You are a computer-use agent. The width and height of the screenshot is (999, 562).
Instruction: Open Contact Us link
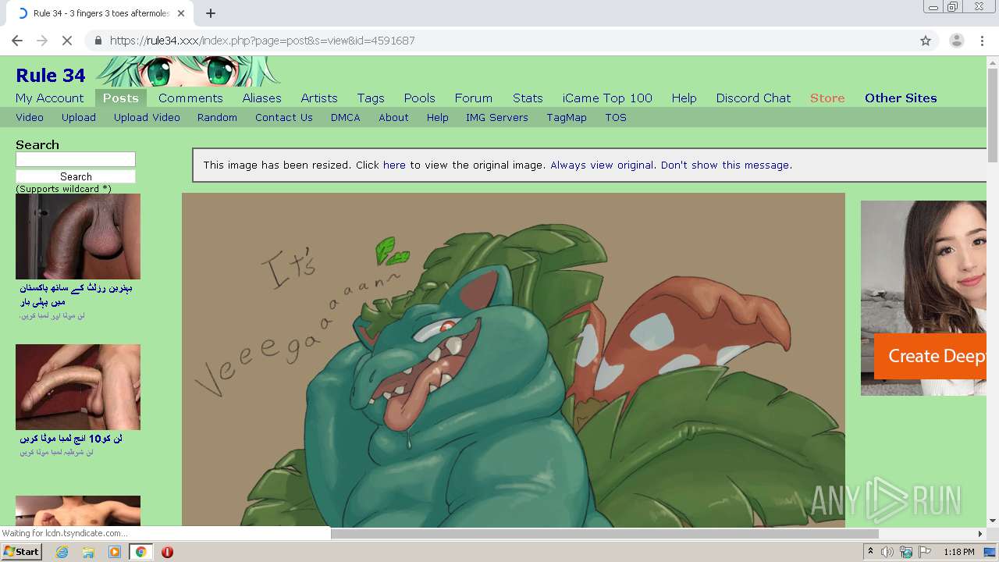point(284,117)
